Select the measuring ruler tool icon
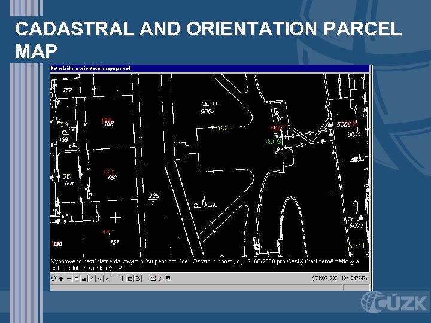Image resolution: width=431 pixels, height=323 pixels. click(x=153, y=279)
